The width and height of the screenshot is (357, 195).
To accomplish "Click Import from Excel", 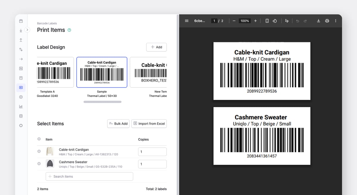I will pos(149,123).
